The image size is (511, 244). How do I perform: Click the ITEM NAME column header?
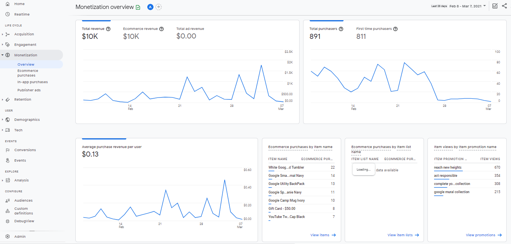pos(278,159)
